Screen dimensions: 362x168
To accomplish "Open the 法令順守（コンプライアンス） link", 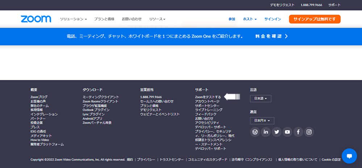I will pyautogui.click(x=252, y=159).
